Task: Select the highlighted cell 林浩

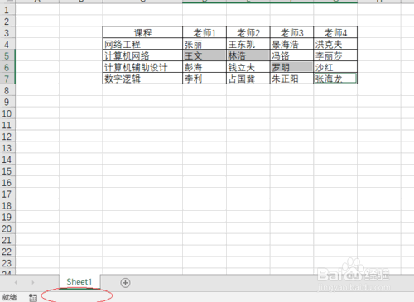Action: (248, 55)
